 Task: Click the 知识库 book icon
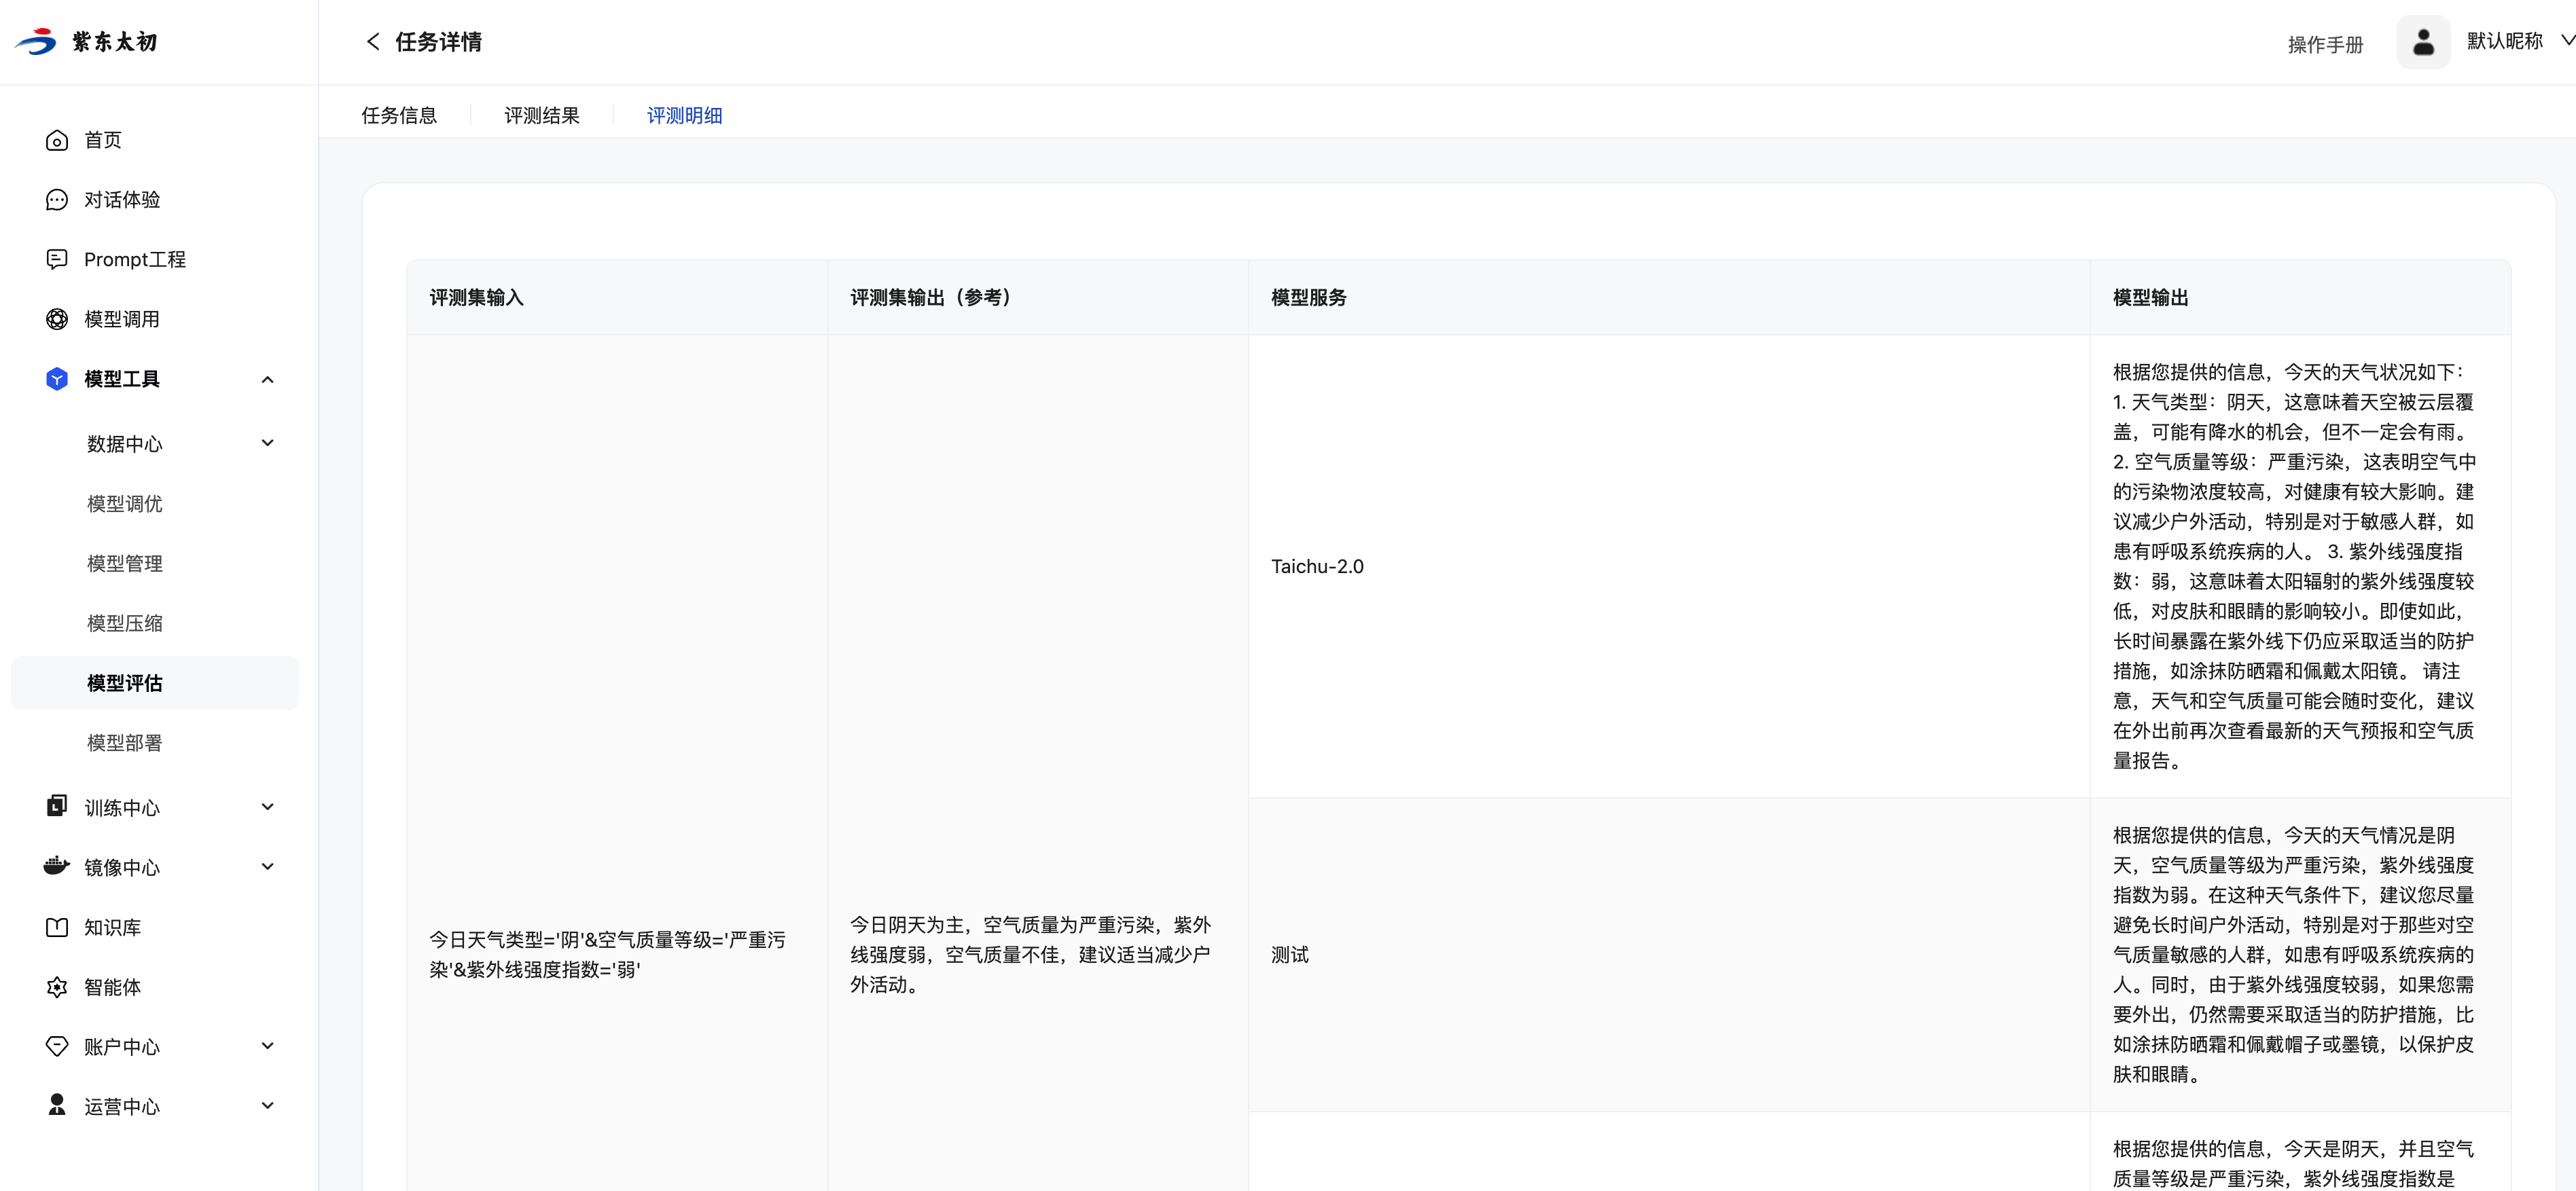(57, 928)
